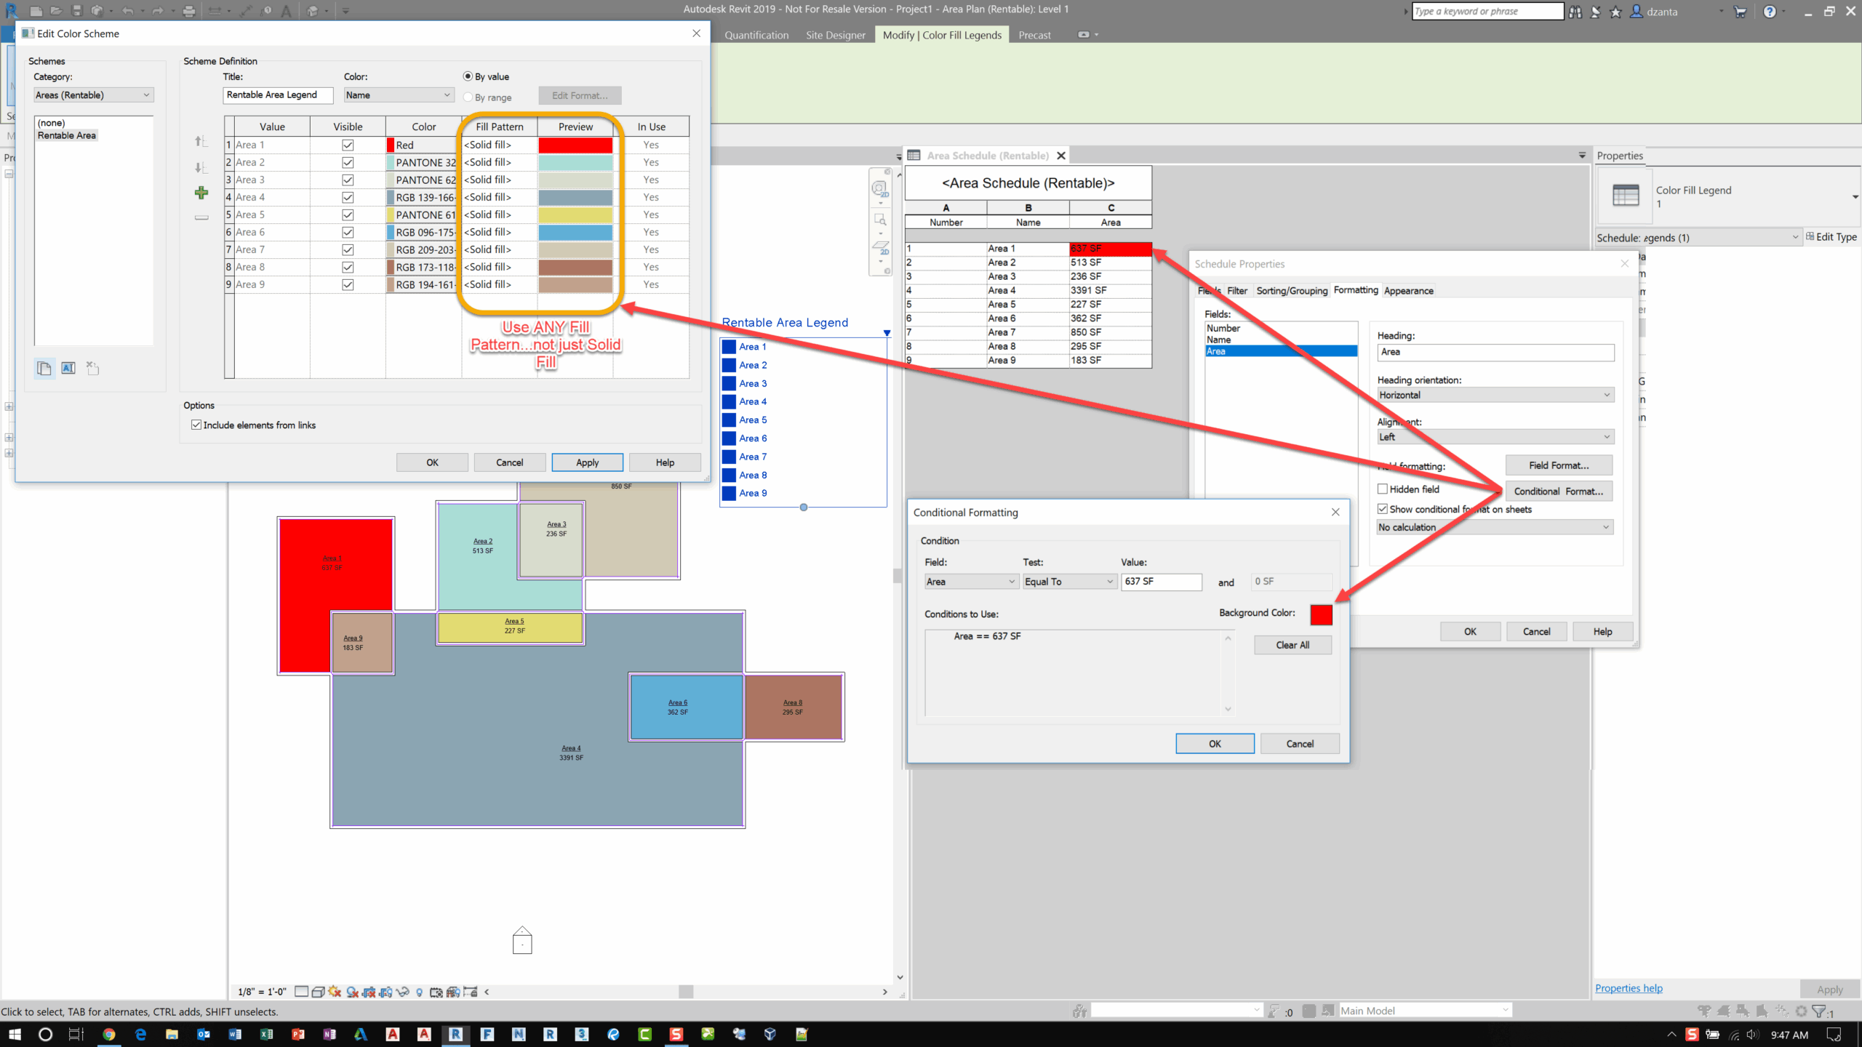
Task: Select the By range radio button
Action: coord(468,97)
